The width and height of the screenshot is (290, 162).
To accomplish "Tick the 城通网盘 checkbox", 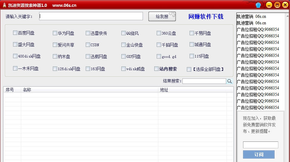I will pos(192,44).
